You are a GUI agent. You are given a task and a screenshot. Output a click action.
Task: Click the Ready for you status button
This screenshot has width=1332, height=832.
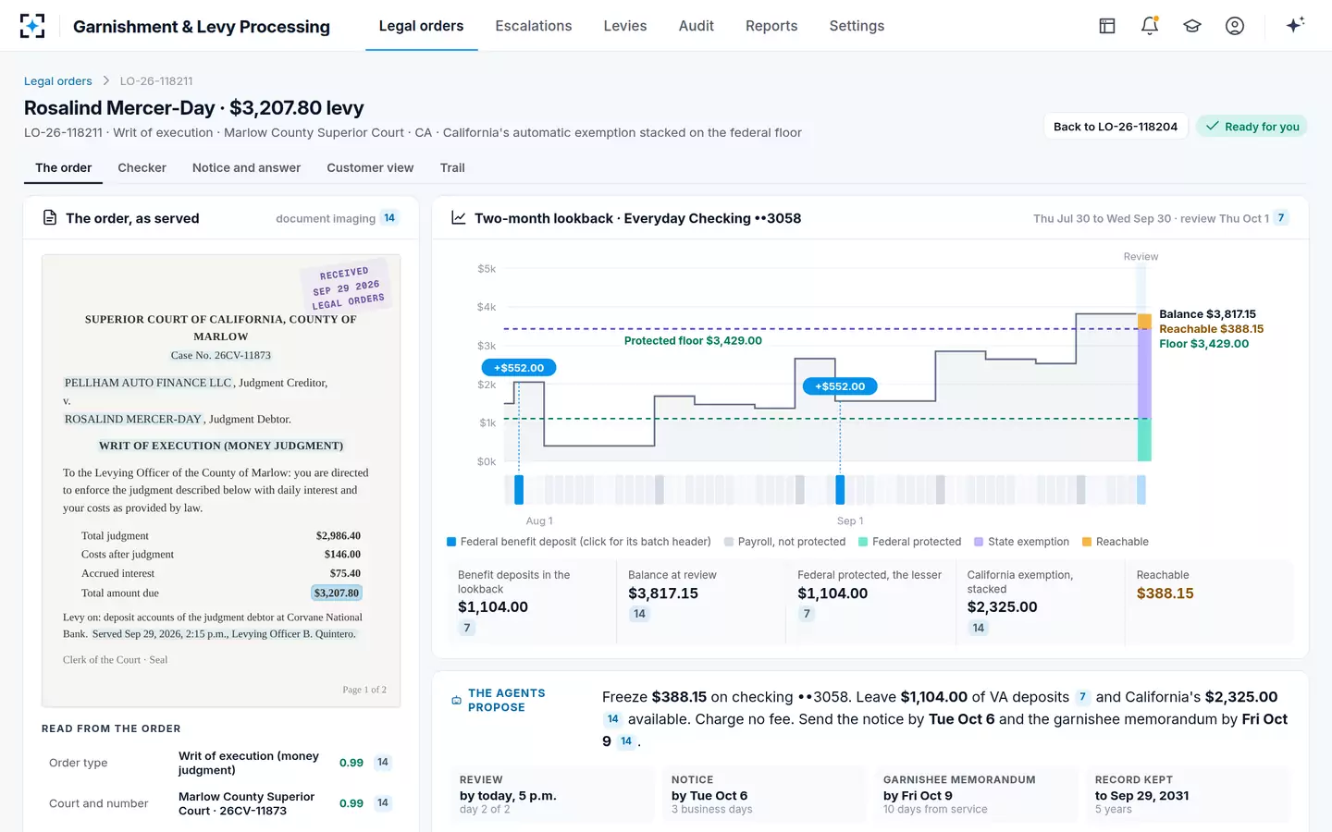click(1252, 127)
